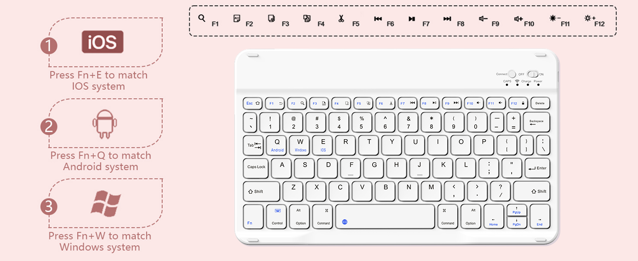Tap the F9 next track key on keyboard
638x261 pixels.
pyautogui.click(x=451, y=104)
